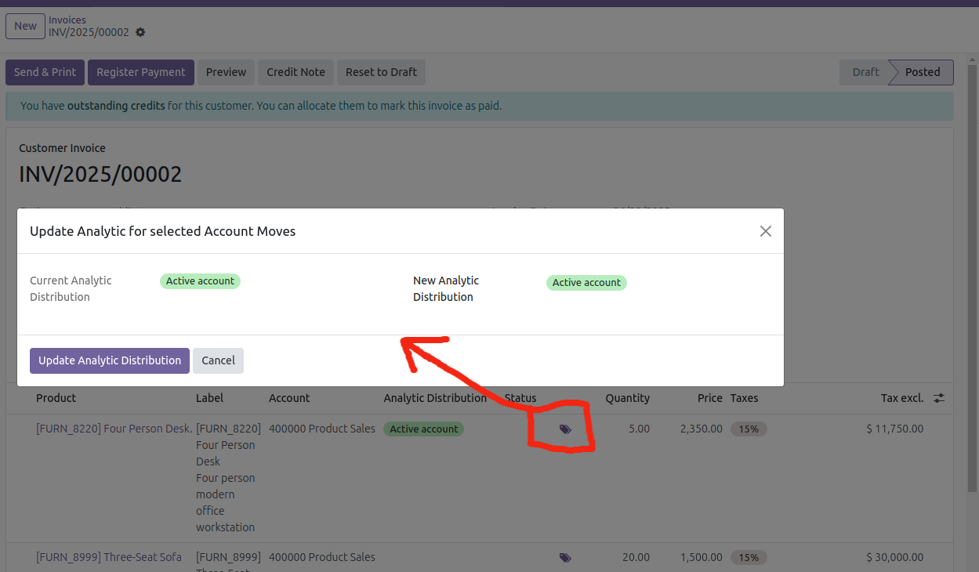Close the Update Analytic dialog

click(x=766, y=231)
